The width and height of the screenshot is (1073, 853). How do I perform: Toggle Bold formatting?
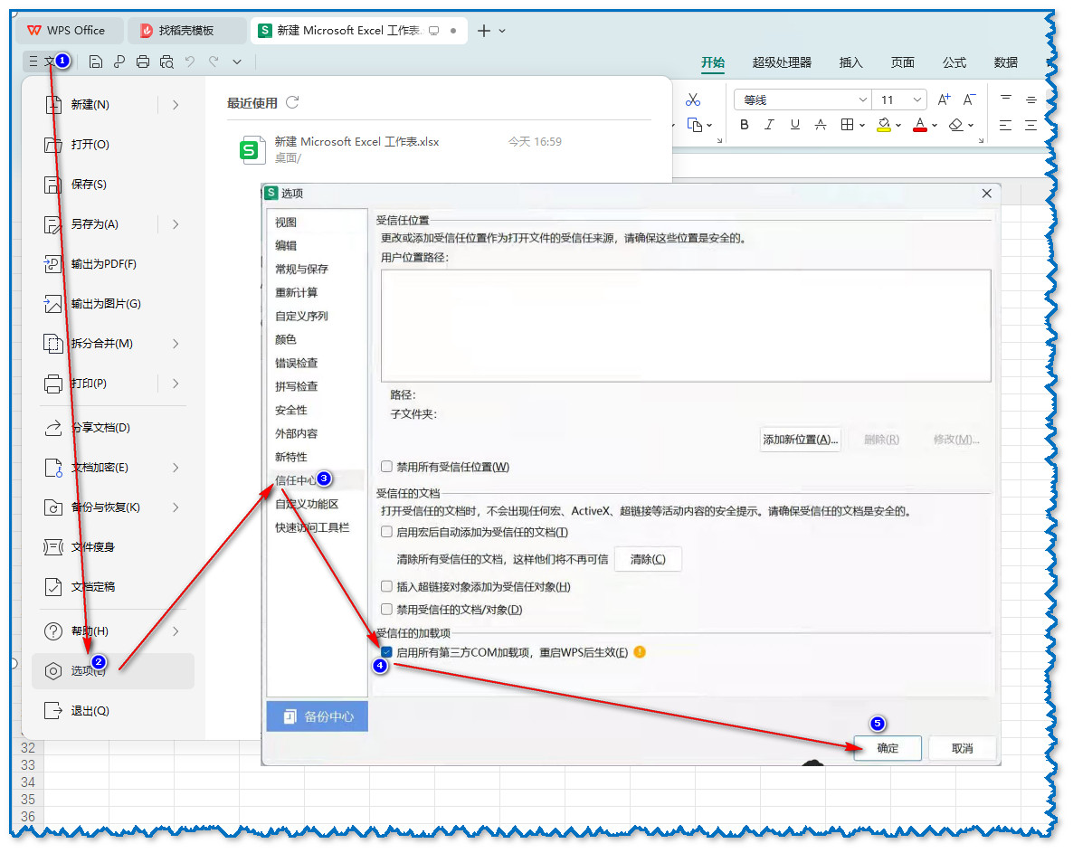tap(744, 125)
